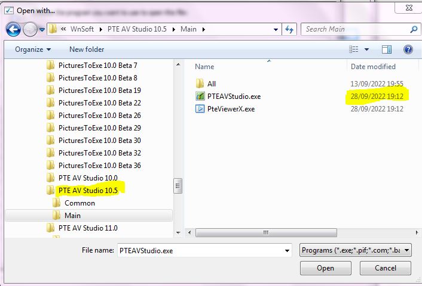Click the Refresh button beside address bar
The width and height of the screenshot is (422, 286).
click(x=289, y=29)
